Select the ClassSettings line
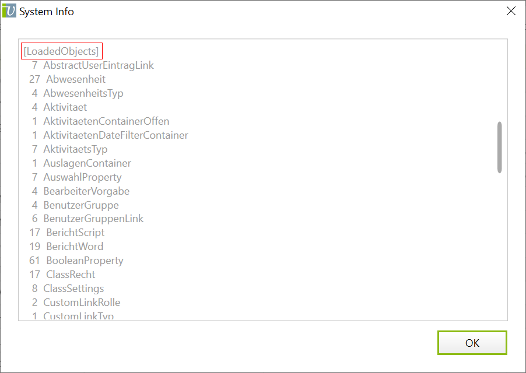This screenshot has height=373, width=526. click(73, 288)
